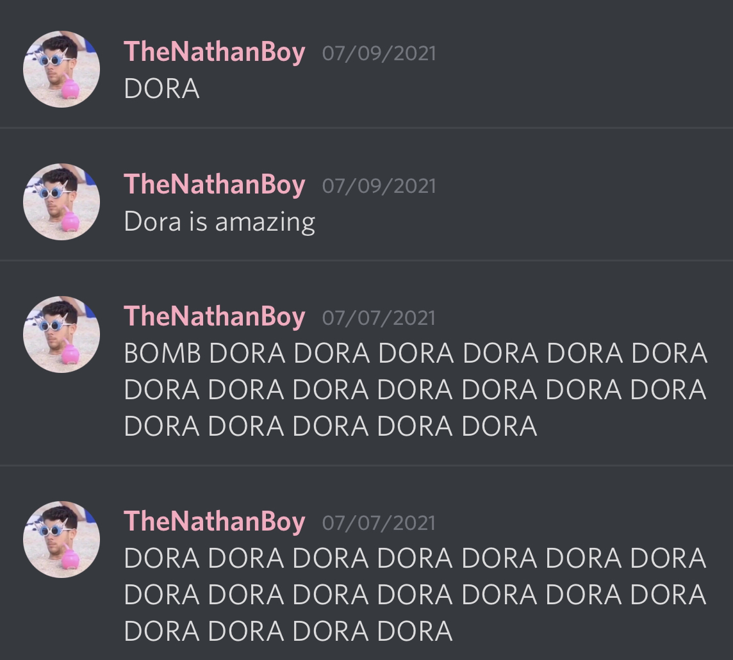This screenshot has width=733, height=660.
Task: Open TheNathanBoy profile from first message
Action: [x=214, y=52]
